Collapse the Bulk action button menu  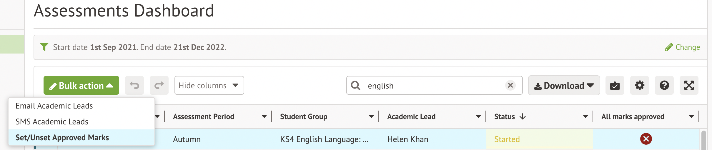pyautogui.click(x=81, y=86)
